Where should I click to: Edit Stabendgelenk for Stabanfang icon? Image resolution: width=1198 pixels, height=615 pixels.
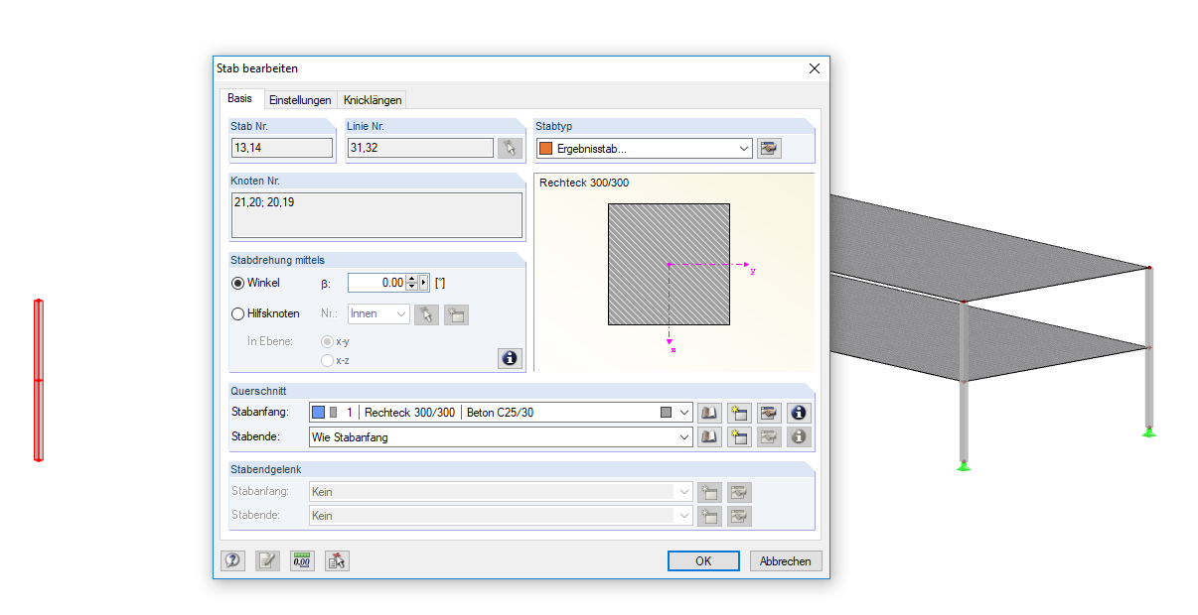[739, 491]
